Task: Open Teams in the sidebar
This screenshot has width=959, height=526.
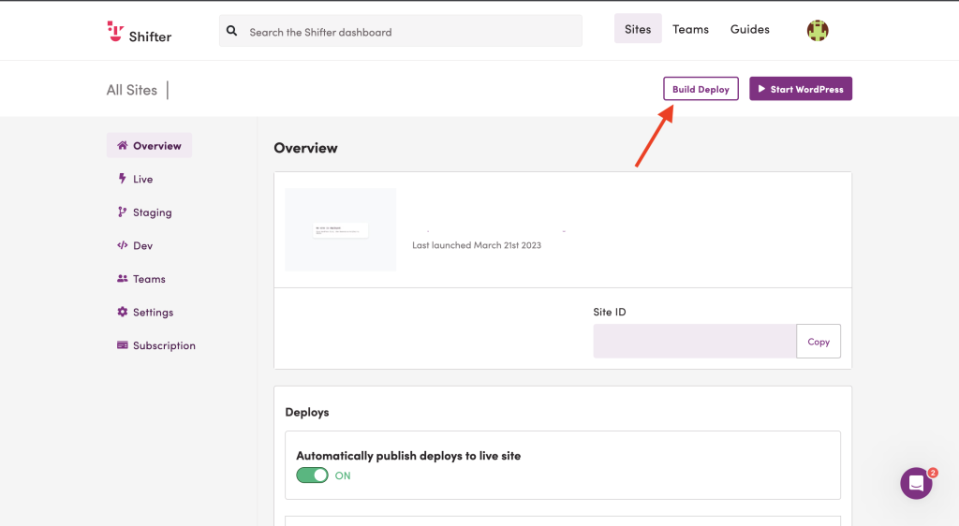Action: 142,279
